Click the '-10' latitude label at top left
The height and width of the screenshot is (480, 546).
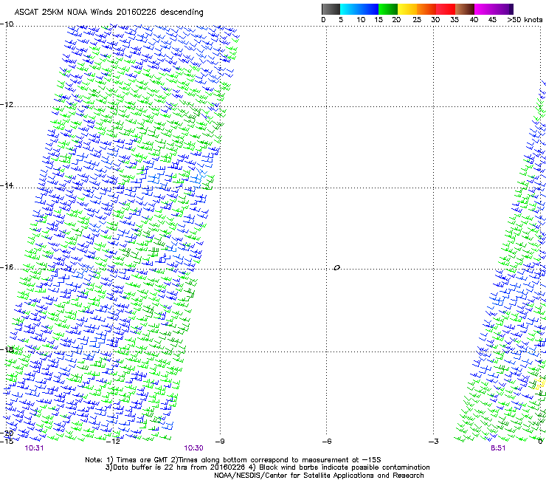click(7, 24)
